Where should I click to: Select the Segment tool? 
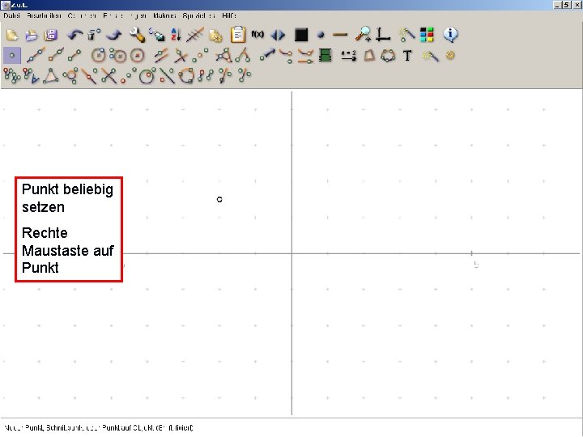(x=74, y=55)
